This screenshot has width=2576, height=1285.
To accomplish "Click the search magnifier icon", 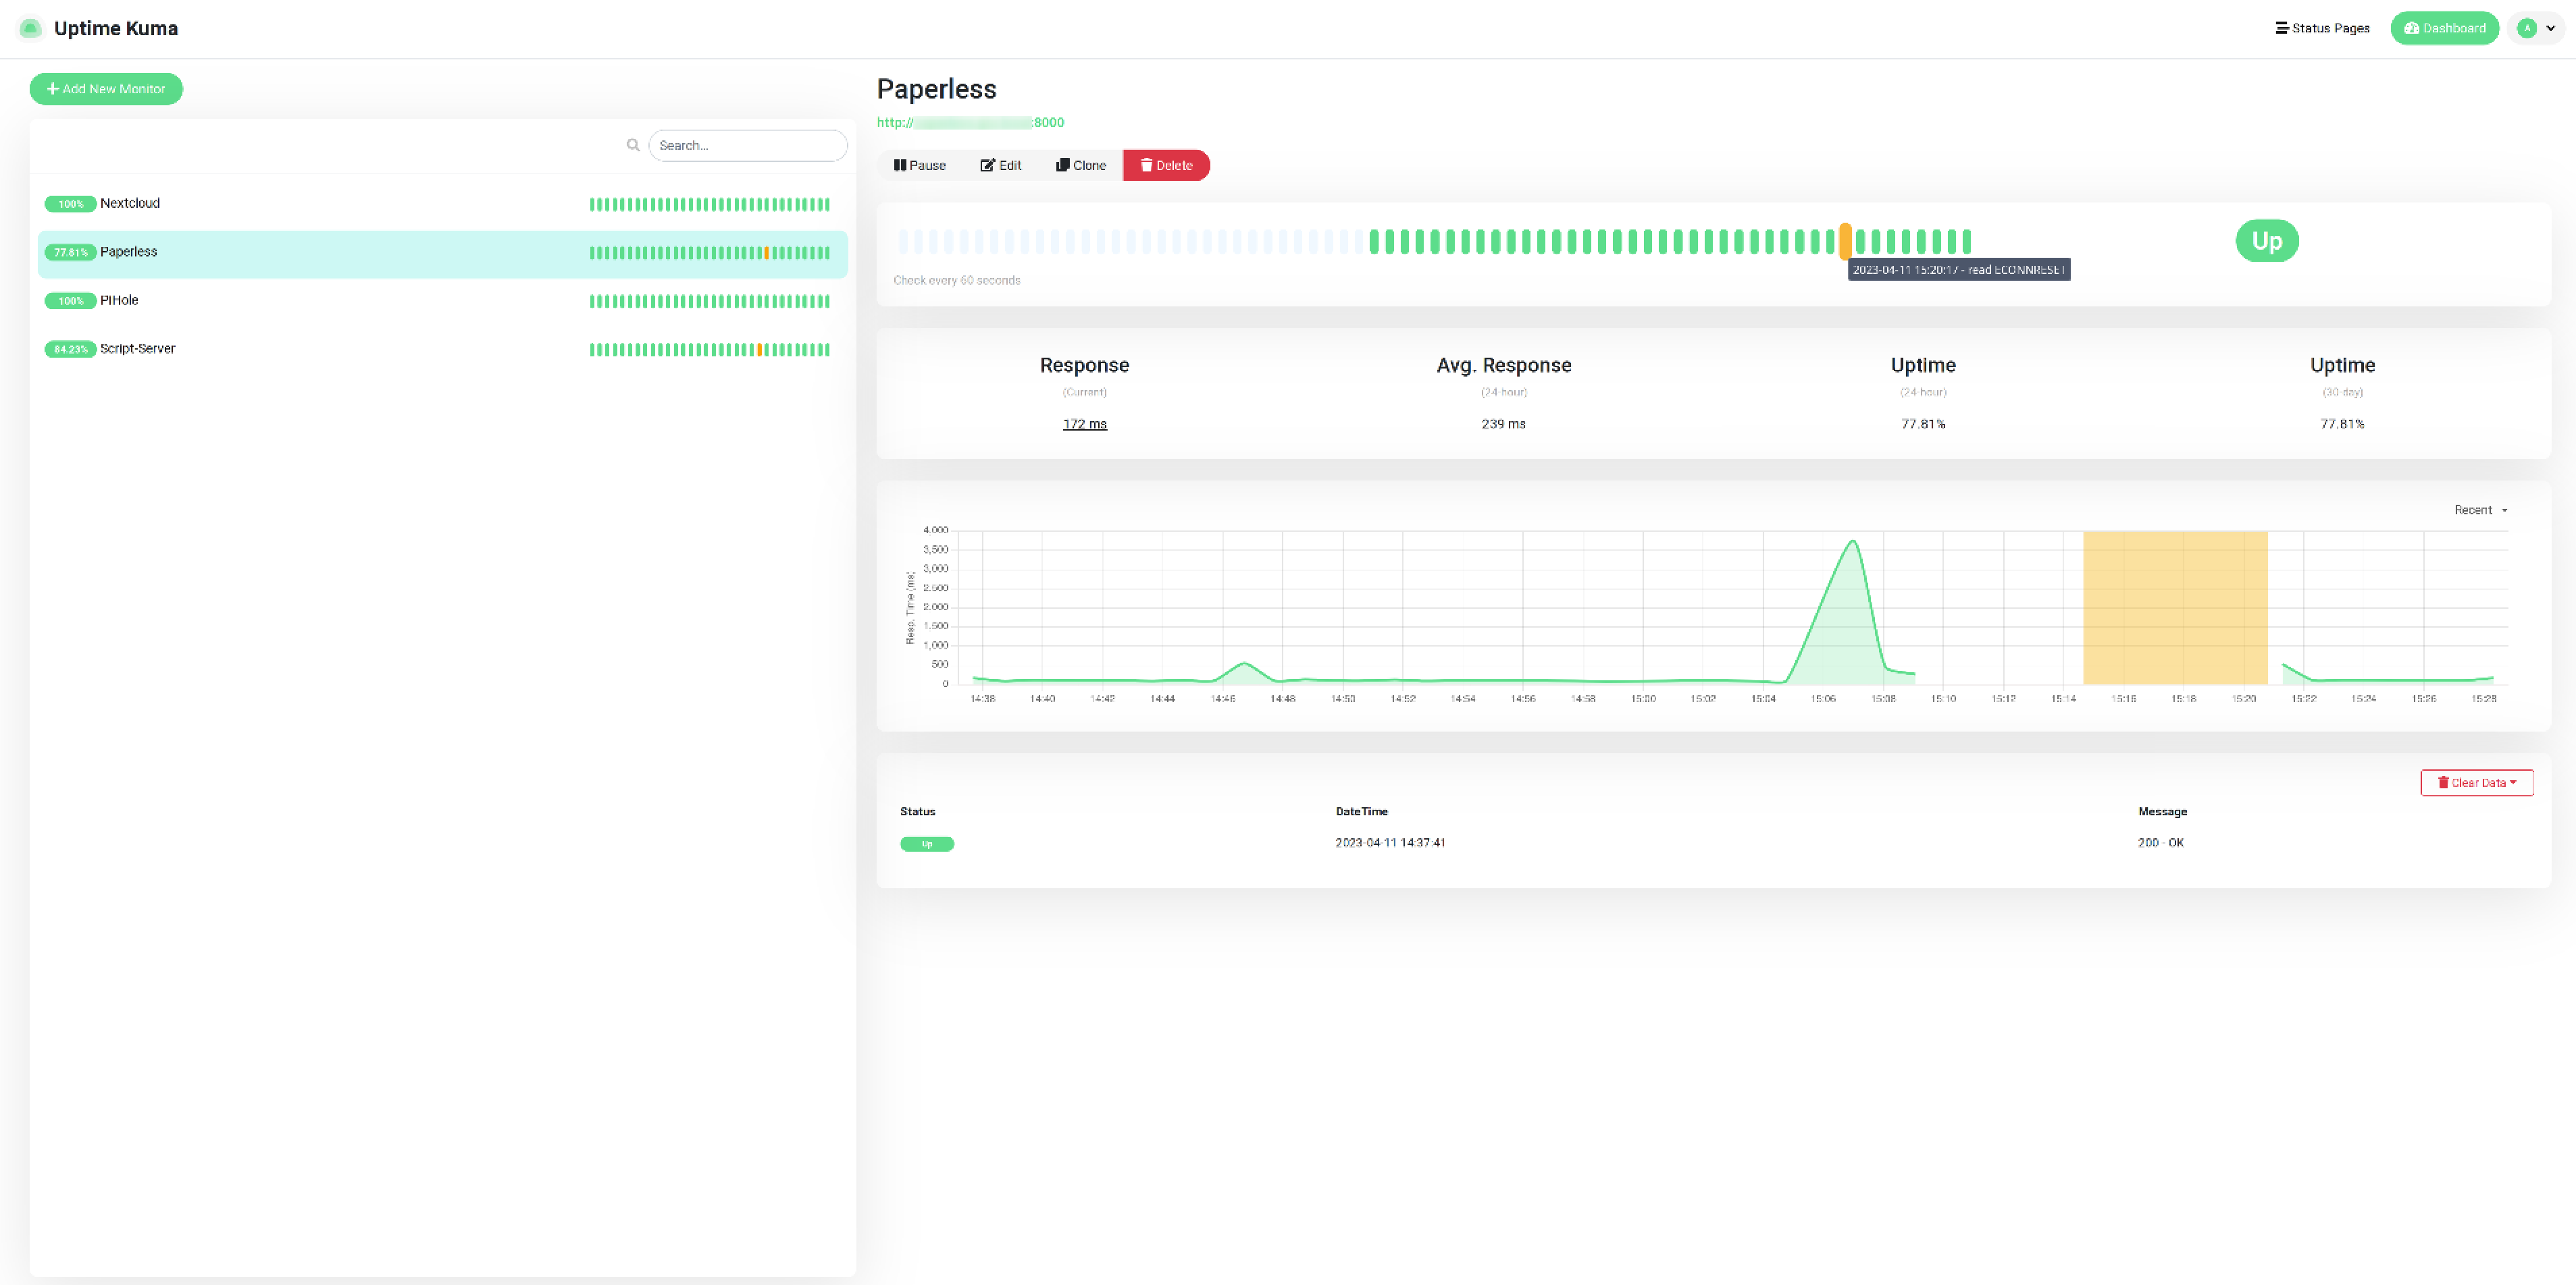I will click(x=633, y=145).
